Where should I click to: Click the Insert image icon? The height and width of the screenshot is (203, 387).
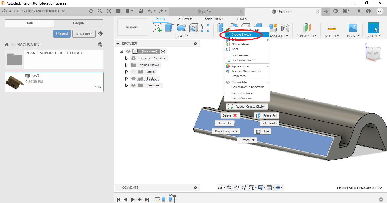tap(353, 28)
